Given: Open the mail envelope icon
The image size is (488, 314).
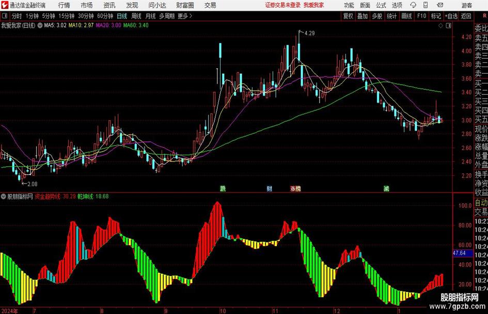Looking at the screenshot, I should [x=440, y=5].
